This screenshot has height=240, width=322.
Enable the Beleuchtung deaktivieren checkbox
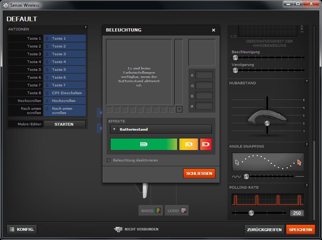tap(109, 160)
